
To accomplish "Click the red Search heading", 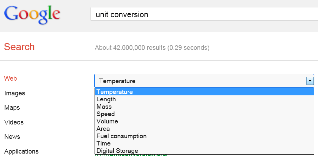I will tap(19, 47).
